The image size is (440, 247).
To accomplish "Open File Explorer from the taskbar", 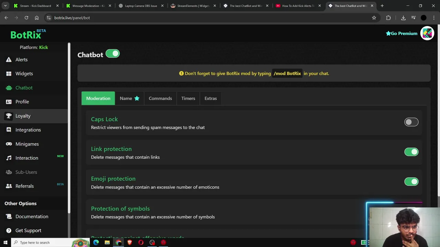I will pos(107,243).
